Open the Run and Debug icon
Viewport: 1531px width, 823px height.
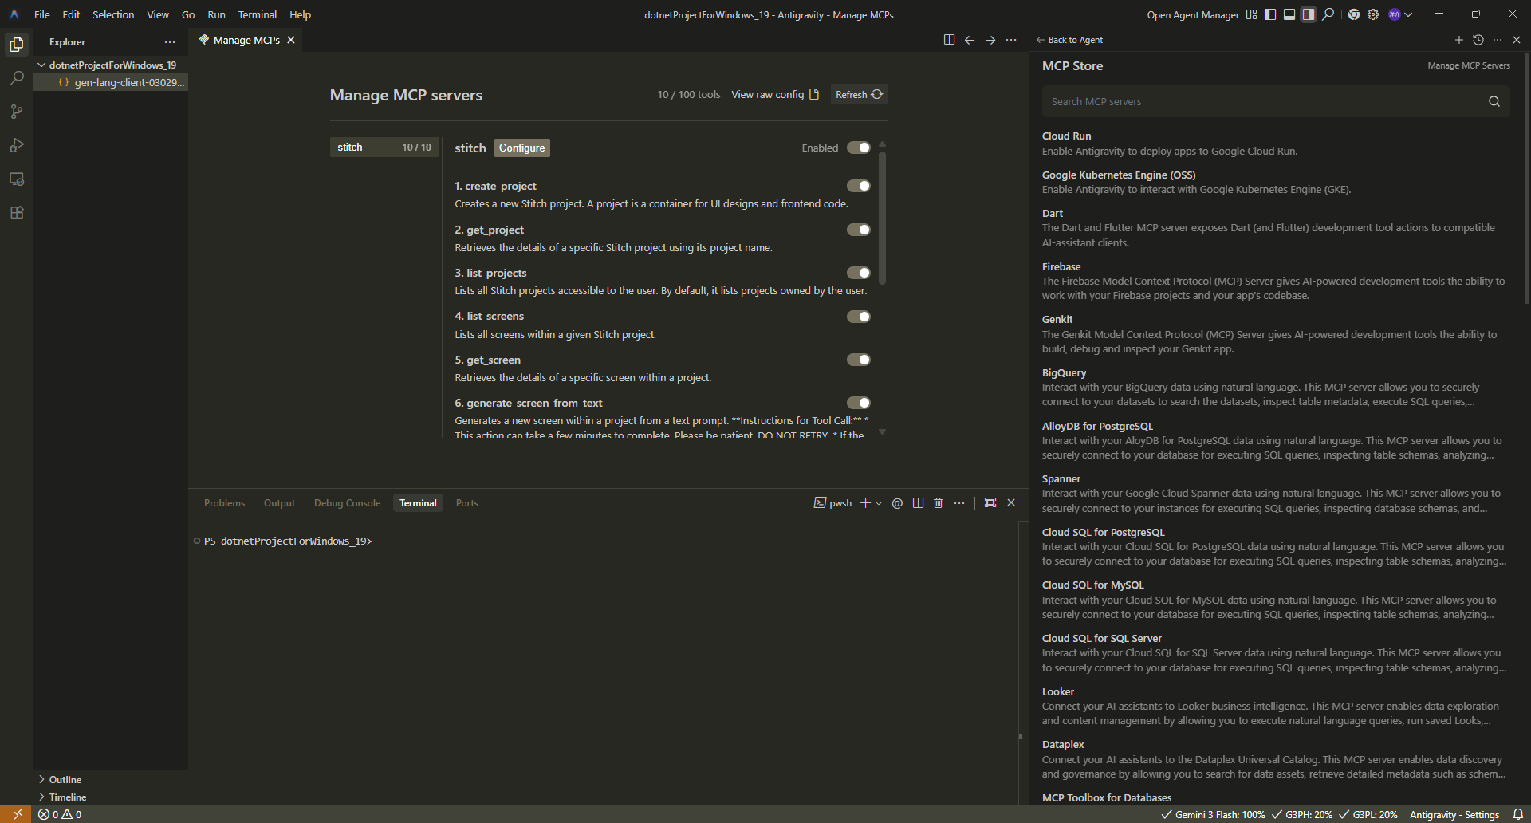tap(17, 145)
